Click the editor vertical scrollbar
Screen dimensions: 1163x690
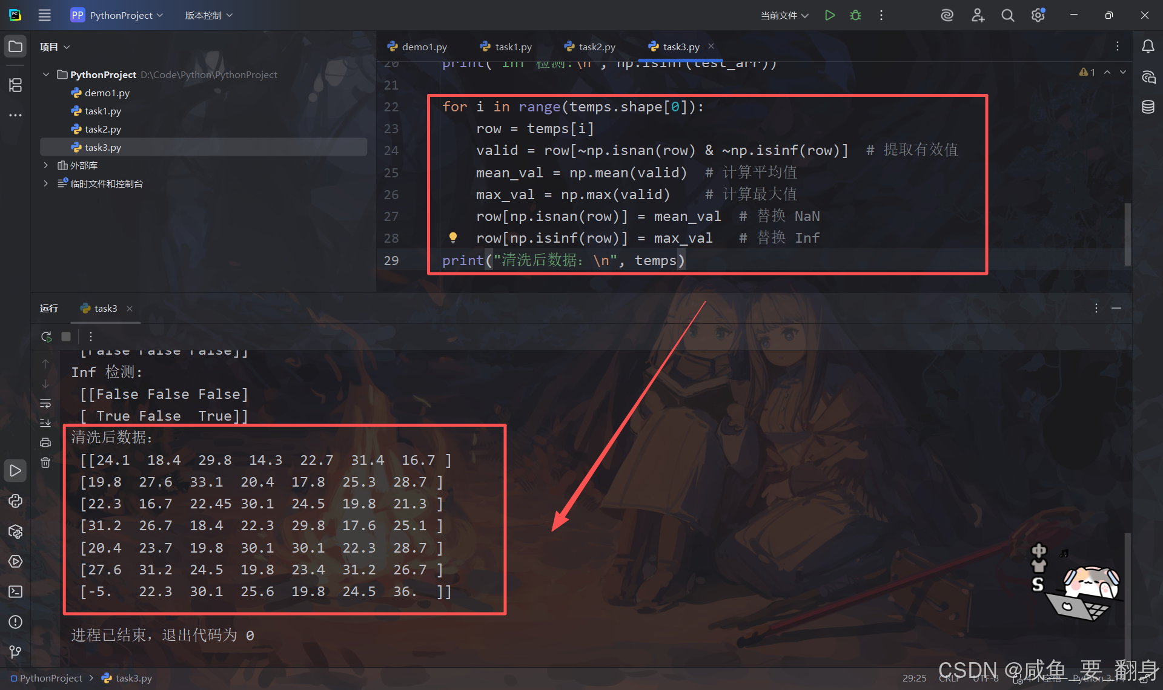pyautogui.click(x=1127, y=234)
